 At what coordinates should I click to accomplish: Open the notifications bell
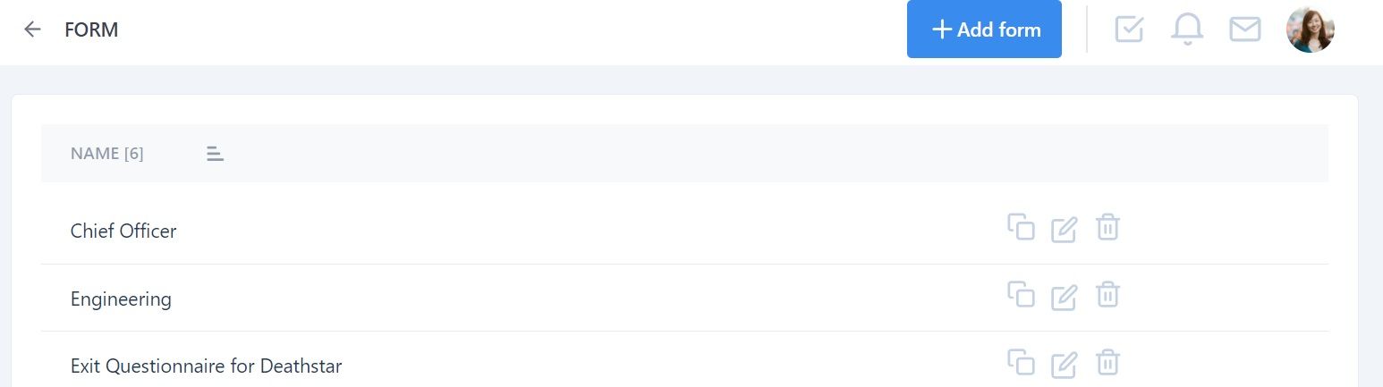click(x=1187, y=29)
